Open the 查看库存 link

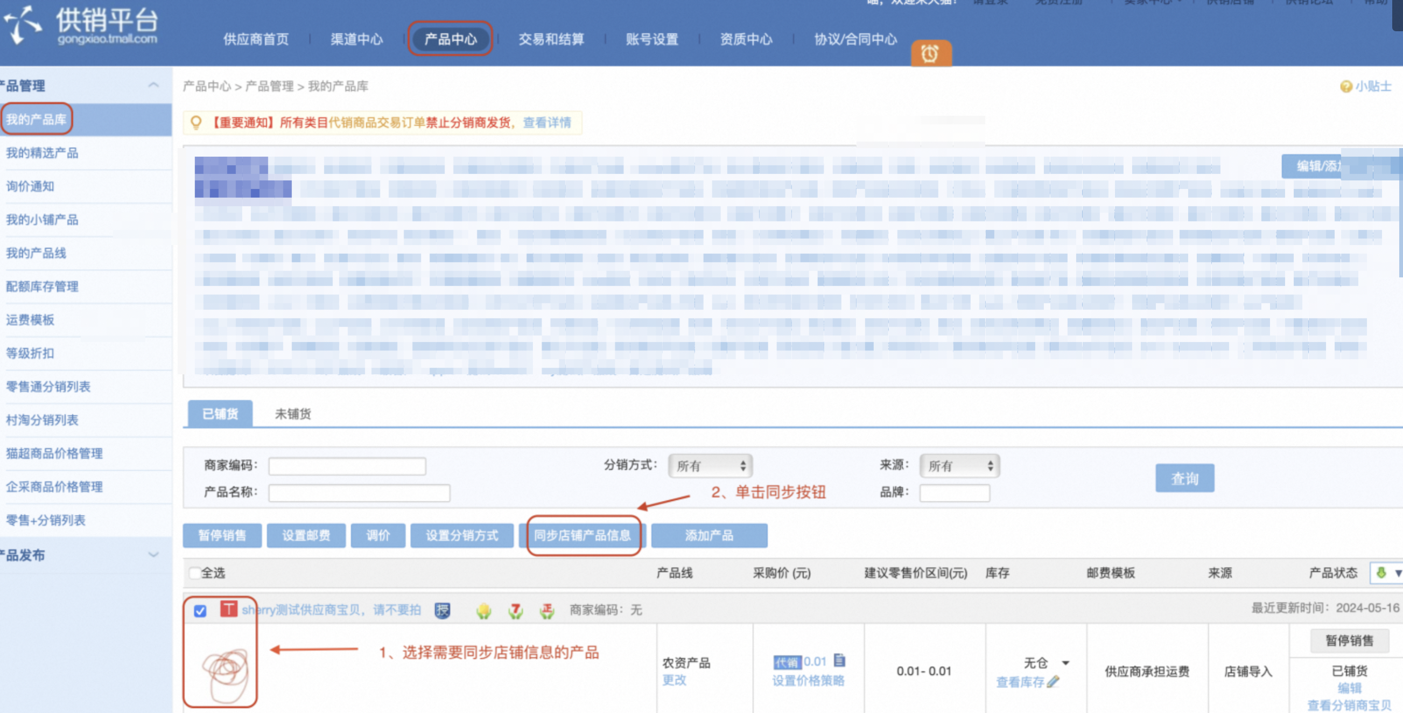click(x=1020, y=682)
